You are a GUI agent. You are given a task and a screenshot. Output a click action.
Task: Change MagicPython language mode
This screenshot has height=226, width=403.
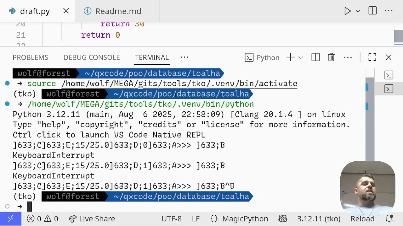point(245,219)
